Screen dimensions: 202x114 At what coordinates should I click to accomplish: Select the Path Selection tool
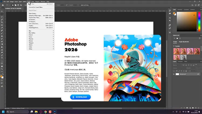(x=2, y=61)
